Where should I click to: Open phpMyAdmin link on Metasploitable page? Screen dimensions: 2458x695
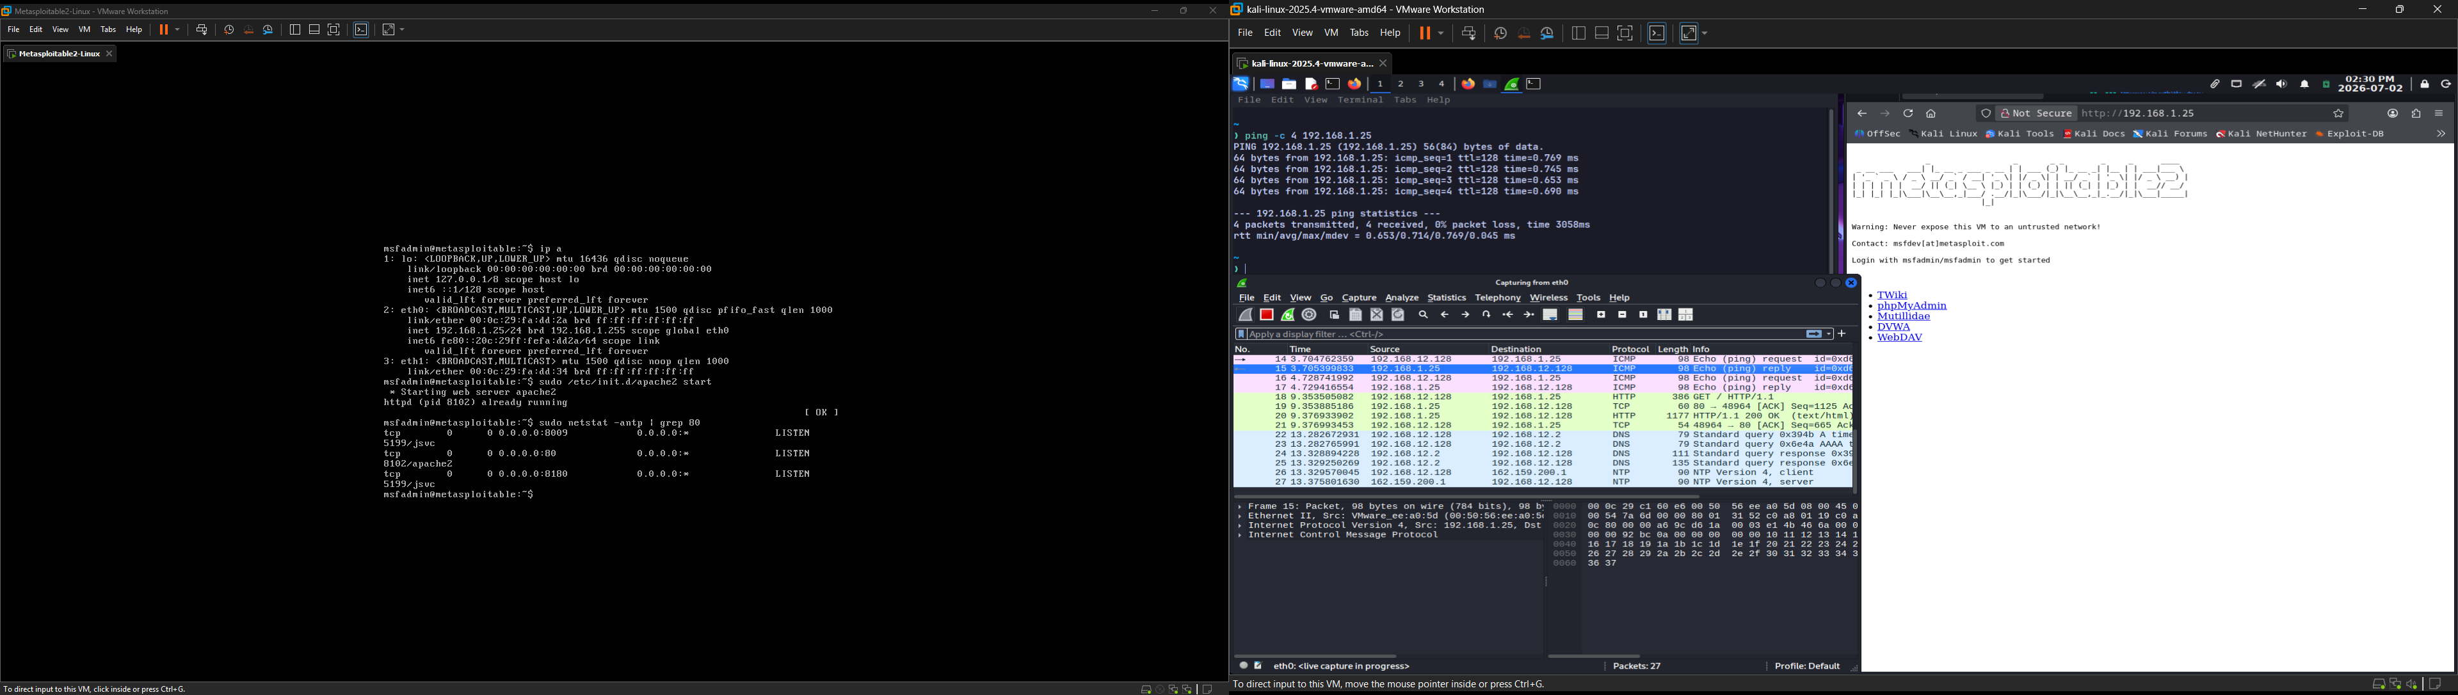pos(1912,306)
